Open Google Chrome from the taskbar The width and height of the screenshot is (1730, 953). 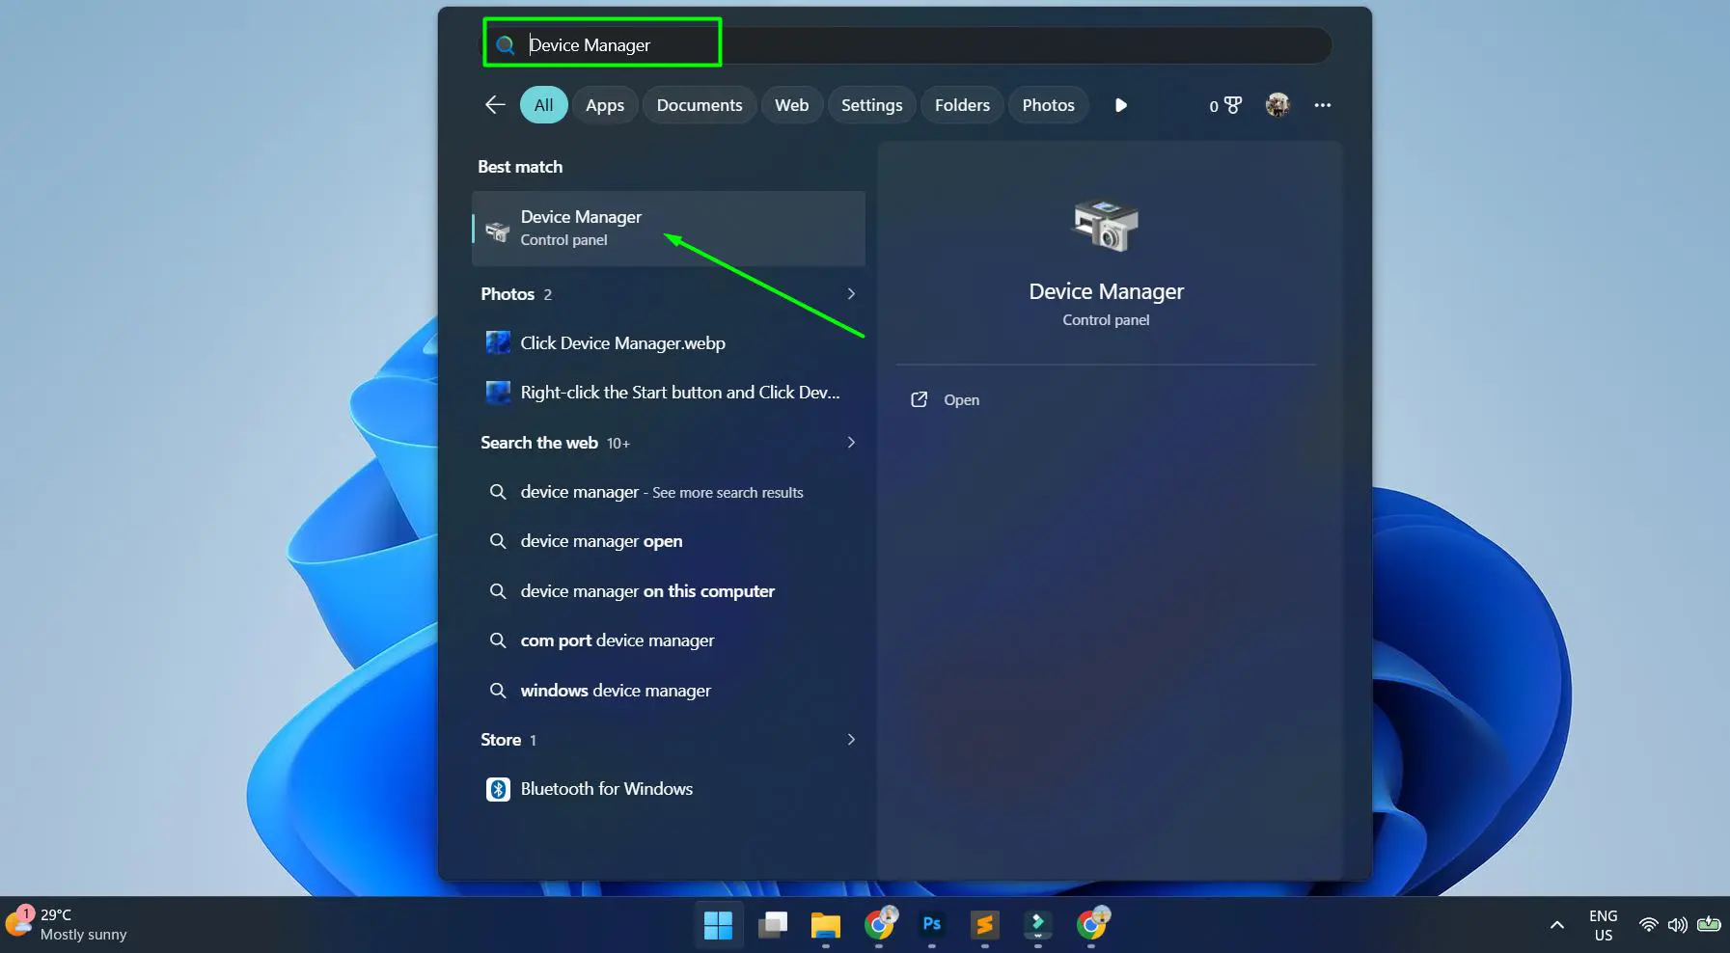[x=878, y=925]
